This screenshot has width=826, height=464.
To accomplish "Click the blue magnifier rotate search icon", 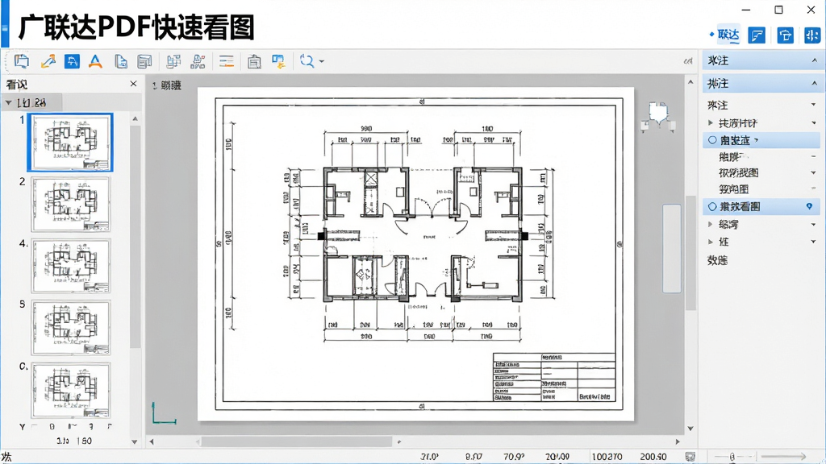I will coord(307,61).
